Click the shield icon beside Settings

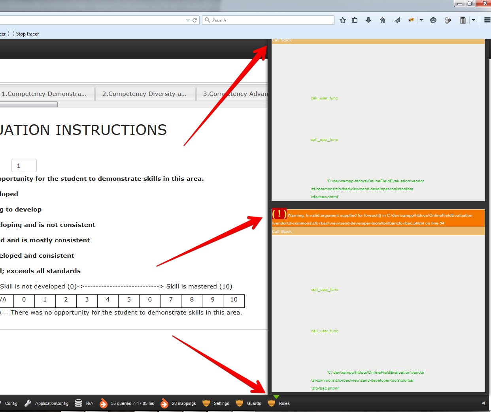coord(206,403)
